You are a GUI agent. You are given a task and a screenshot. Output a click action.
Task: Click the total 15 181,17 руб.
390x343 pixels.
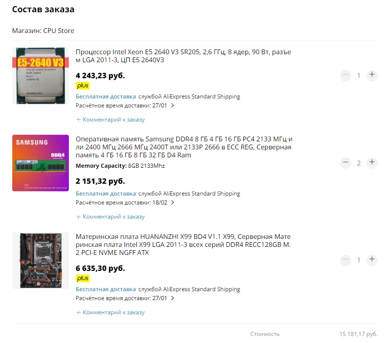358,334
